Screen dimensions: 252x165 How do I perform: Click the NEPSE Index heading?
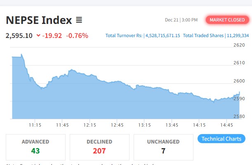(x=39, y=20)
